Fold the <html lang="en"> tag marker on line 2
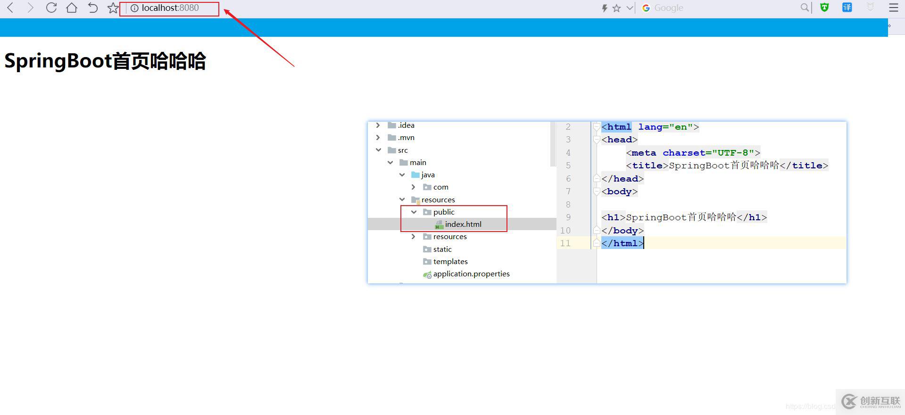The height and width of the screenshot is (415, 905). coord(597,127)
